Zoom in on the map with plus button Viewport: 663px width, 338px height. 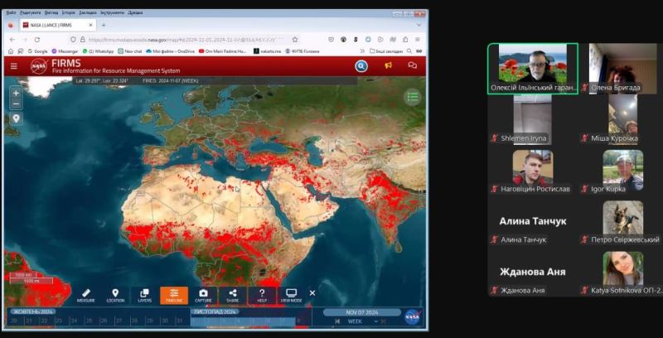pyautogui.click(x=16, y=93)
